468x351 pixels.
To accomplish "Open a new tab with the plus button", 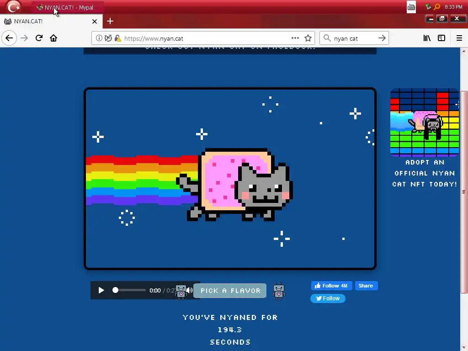I will click(110, 21).
